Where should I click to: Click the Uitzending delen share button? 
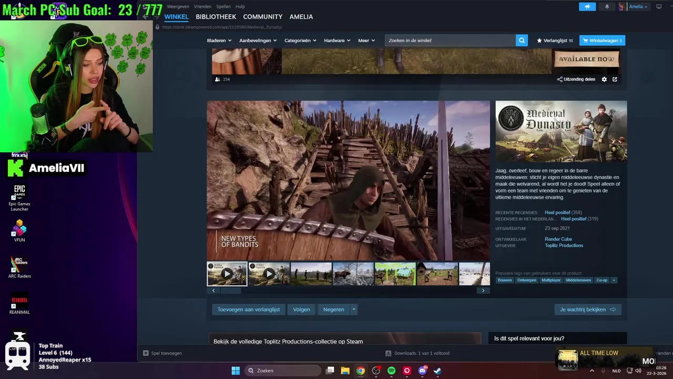point(576,79)
